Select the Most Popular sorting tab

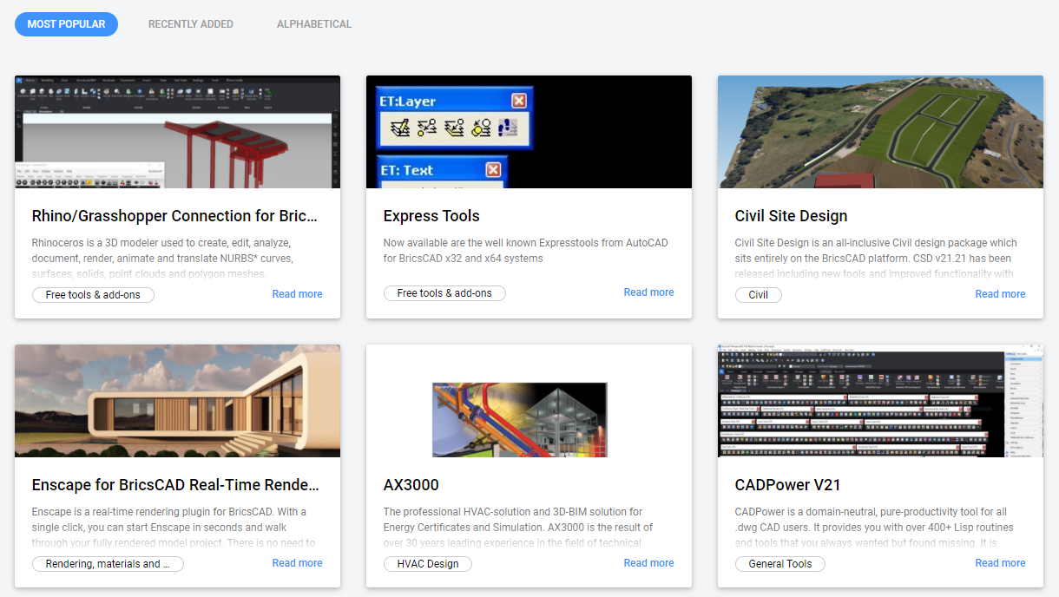(x=66, y=24)
